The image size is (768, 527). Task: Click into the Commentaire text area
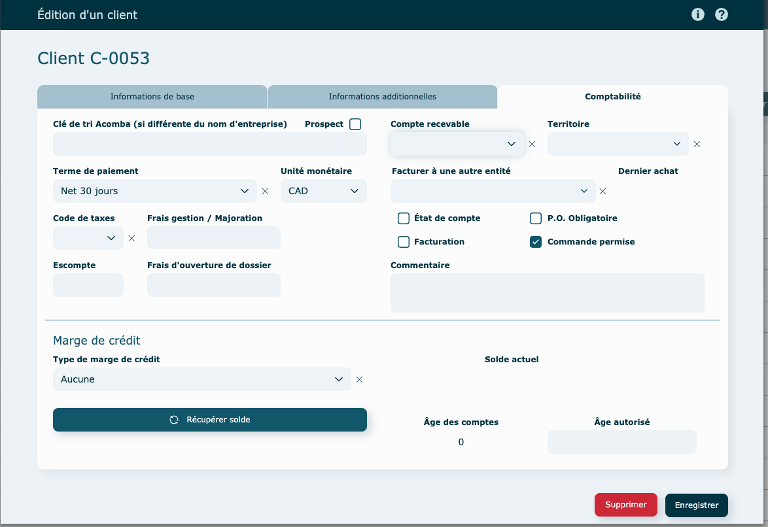pyautogui.click(x=547, y=293)
